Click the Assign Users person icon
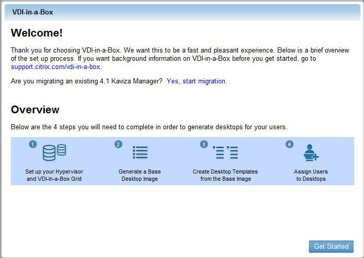364x258 pixels. (311, 152)
